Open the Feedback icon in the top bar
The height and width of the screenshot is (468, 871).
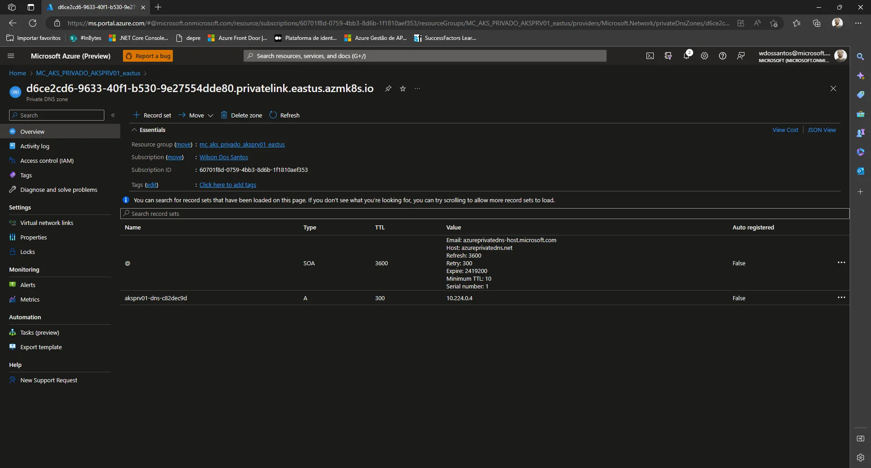click(x=741, y=56)
